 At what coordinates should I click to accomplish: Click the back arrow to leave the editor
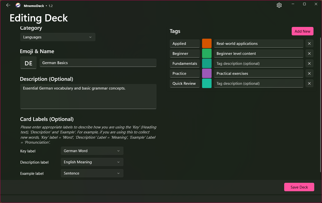point(8,5)
